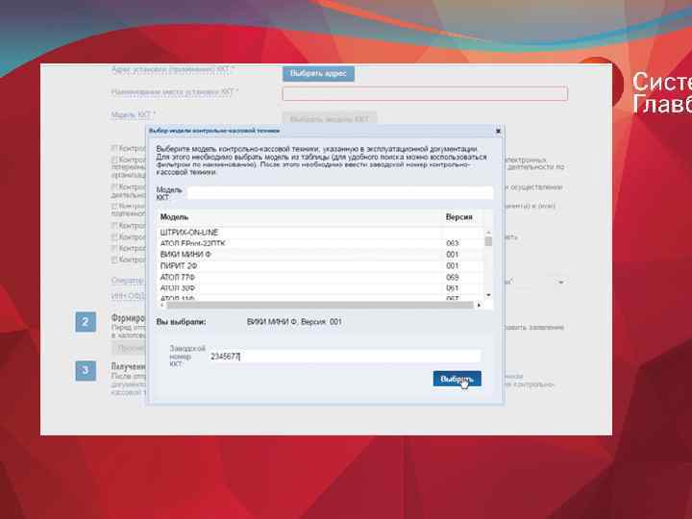Select the АТОЛ 30Ф model row
The width and height of the screenshot is (692, 519).
point(320,288)
